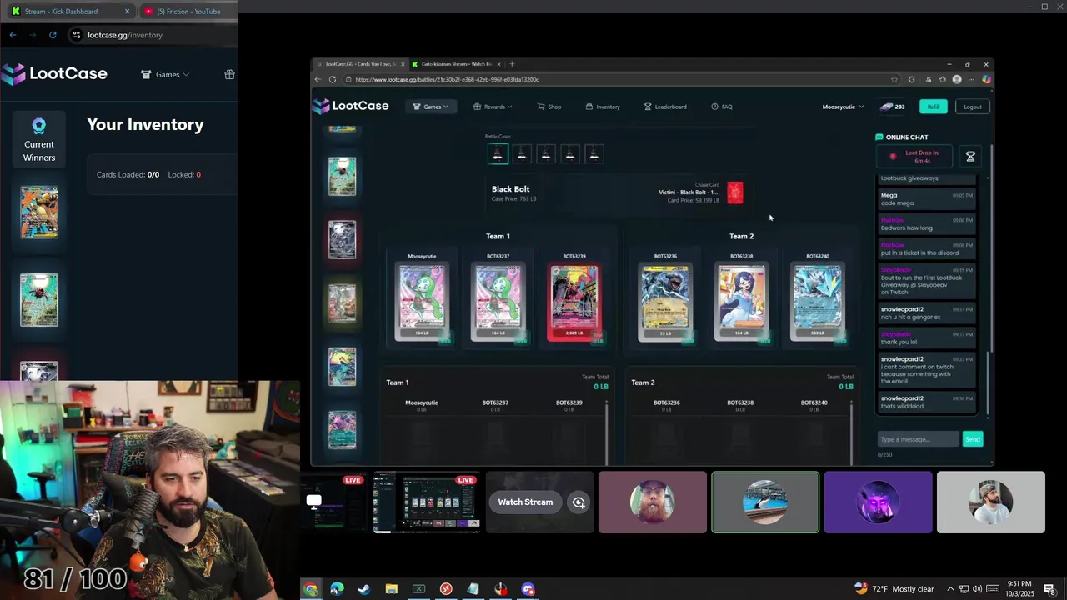
Task: Select the bearded user avatar tile in the call
Action: coord(653,502)
